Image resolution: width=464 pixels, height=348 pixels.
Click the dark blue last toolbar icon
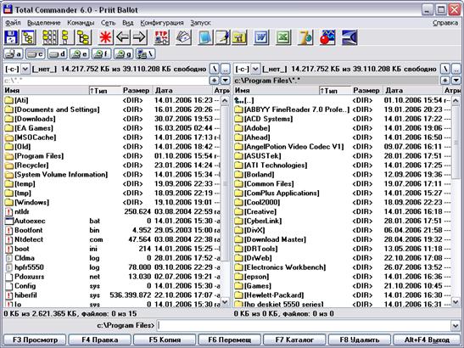point(349,37)
